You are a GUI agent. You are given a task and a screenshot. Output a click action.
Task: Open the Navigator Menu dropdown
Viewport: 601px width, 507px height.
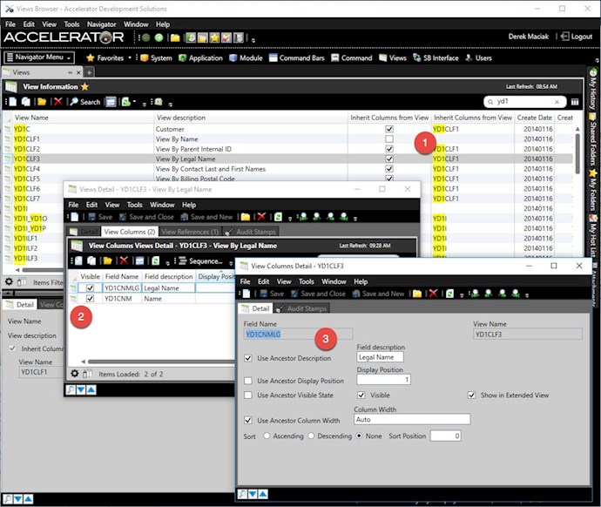(x=38, y=57)
